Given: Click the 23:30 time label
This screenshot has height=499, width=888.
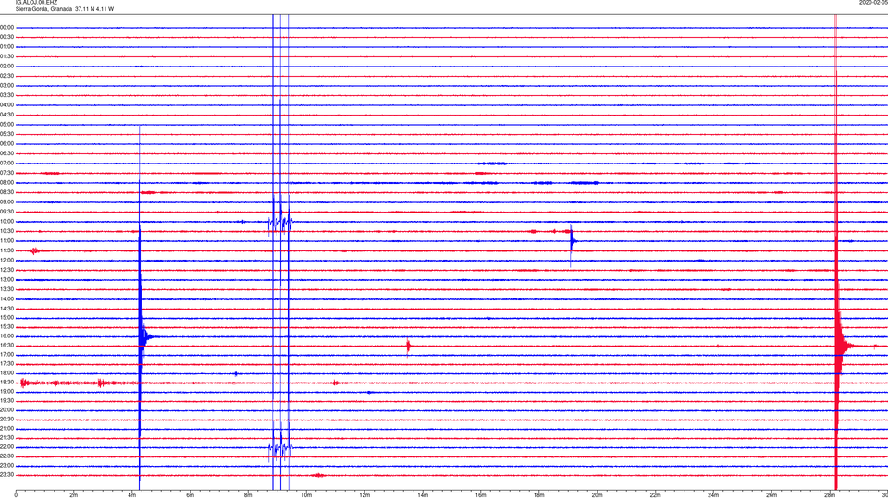Looking at the screenshot, I should (x=6, y=475).
